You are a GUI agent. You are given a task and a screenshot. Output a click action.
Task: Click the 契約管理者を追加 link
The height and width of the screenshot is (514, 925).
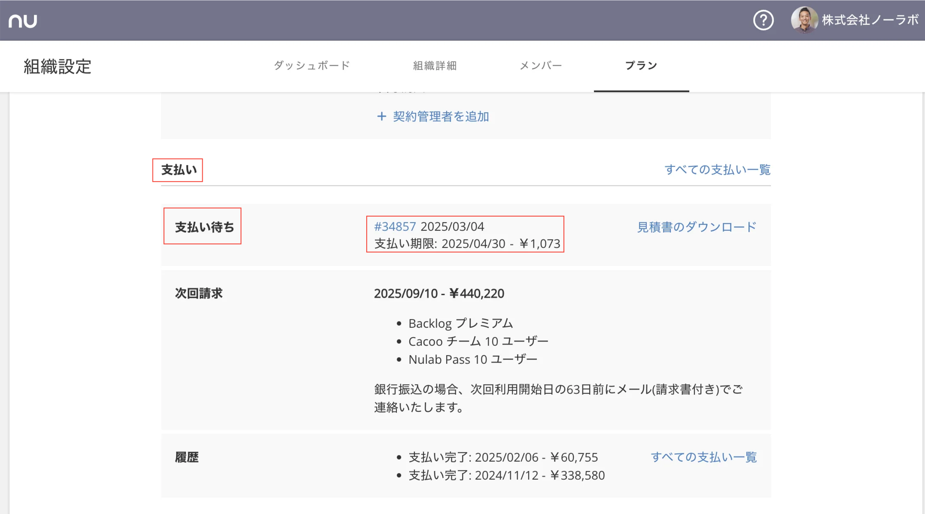point(441,116)
